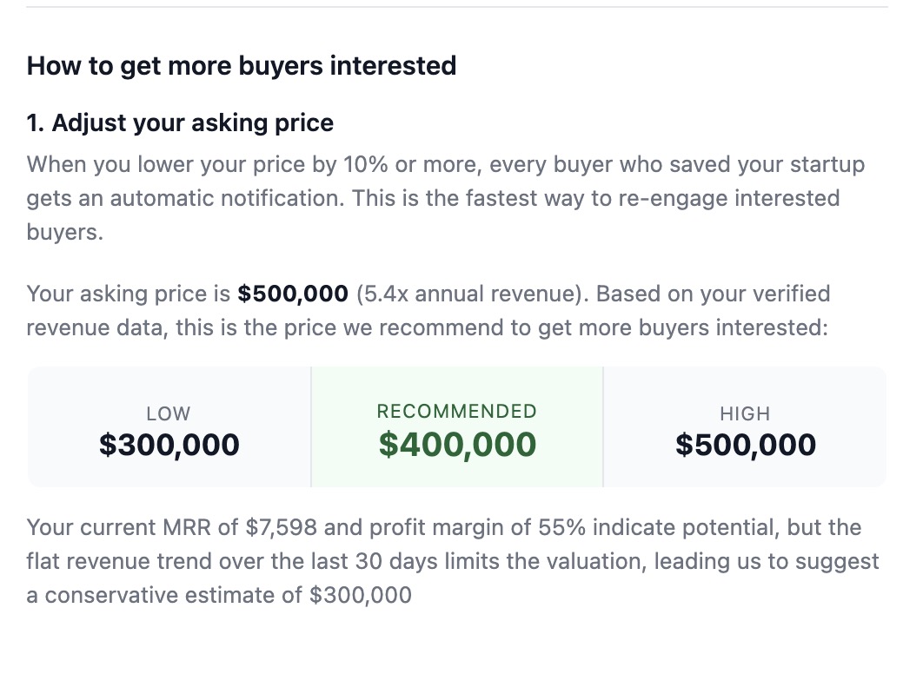Screen dimensions: 923x674
Task: Select the RECOMMENDED $400,000 price card
Action: (457, 427)
